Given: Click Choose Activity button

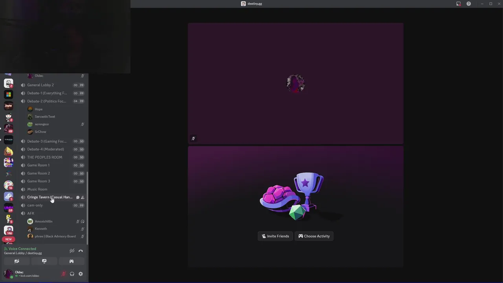Looking at the screenshot, I should pos(314,236).
